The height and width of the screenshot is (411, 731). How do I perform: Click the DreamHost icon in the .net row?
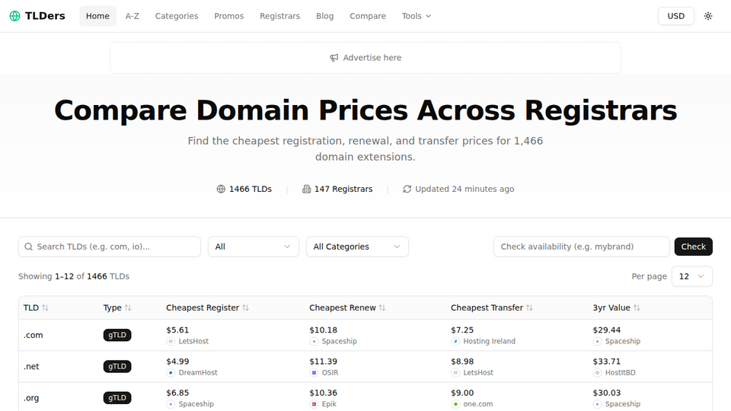(x=171, y=372)
